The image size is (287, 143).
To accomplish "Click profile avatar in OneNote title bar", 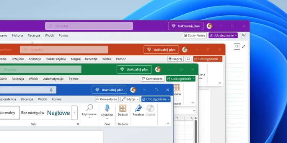I will pyautogui.click(x=210, y=26).
